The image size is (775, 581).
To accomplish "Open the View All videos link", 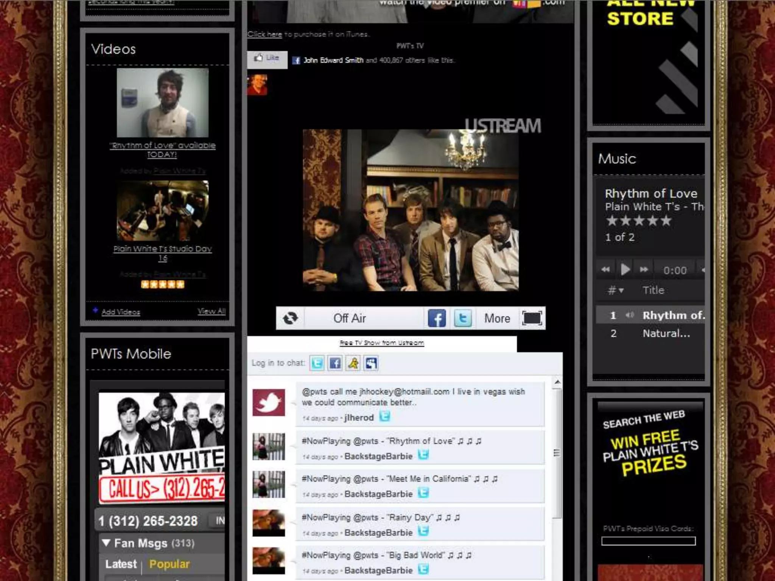I will 212,311.
